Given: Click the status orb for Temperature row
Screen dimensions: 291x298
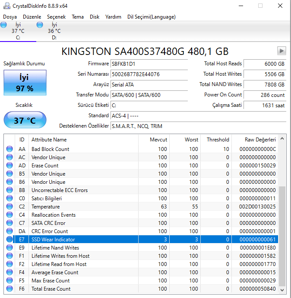Looking at the screenshot, I should (9, 206).
